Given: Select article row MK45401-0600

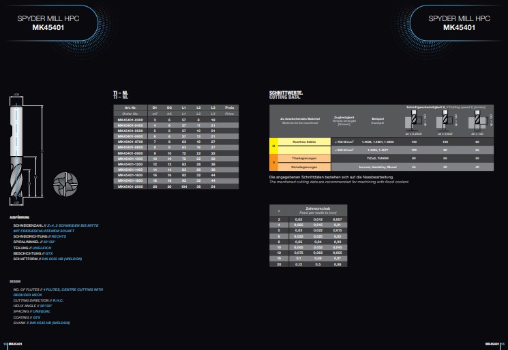Looking at the screenshot, I should pyautogui.click(x=176, y=136).
